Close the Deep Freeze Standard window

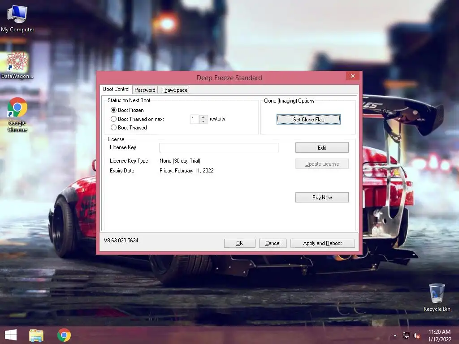coord(353,76)
